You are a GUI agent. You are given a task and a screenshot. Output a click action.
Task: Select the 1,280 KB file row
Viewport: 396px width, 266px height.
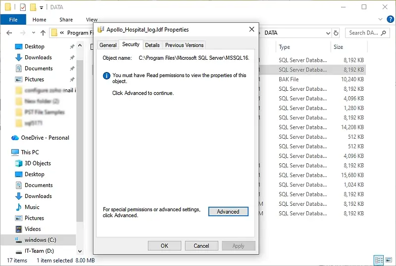pos(313,108)
